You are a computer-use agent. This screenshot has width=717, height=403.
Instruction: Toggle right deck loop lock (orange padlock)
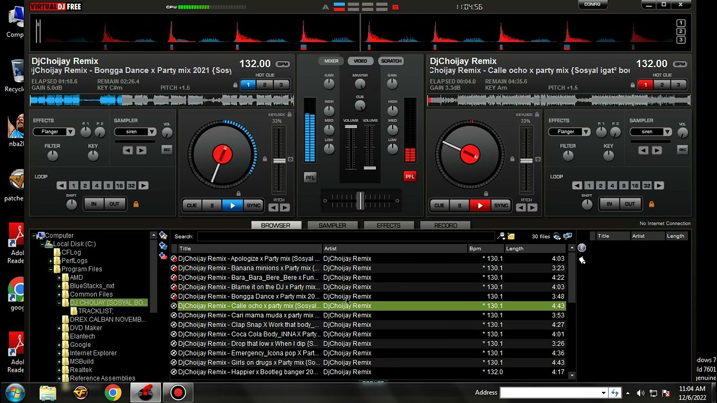(651, 204)
